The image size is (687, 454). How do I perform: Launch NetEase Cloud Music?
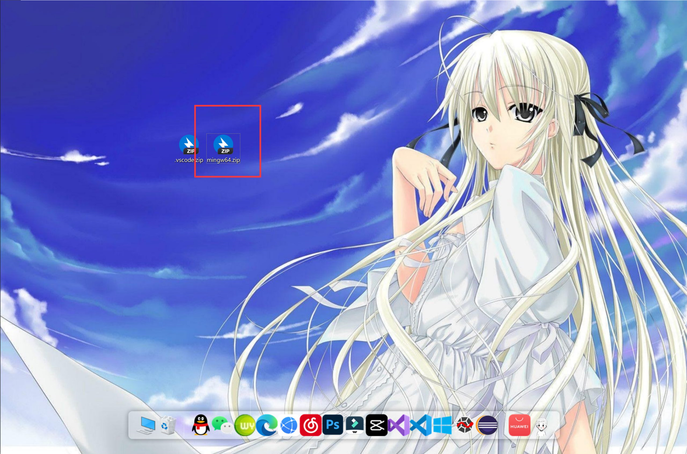[310, 425]
